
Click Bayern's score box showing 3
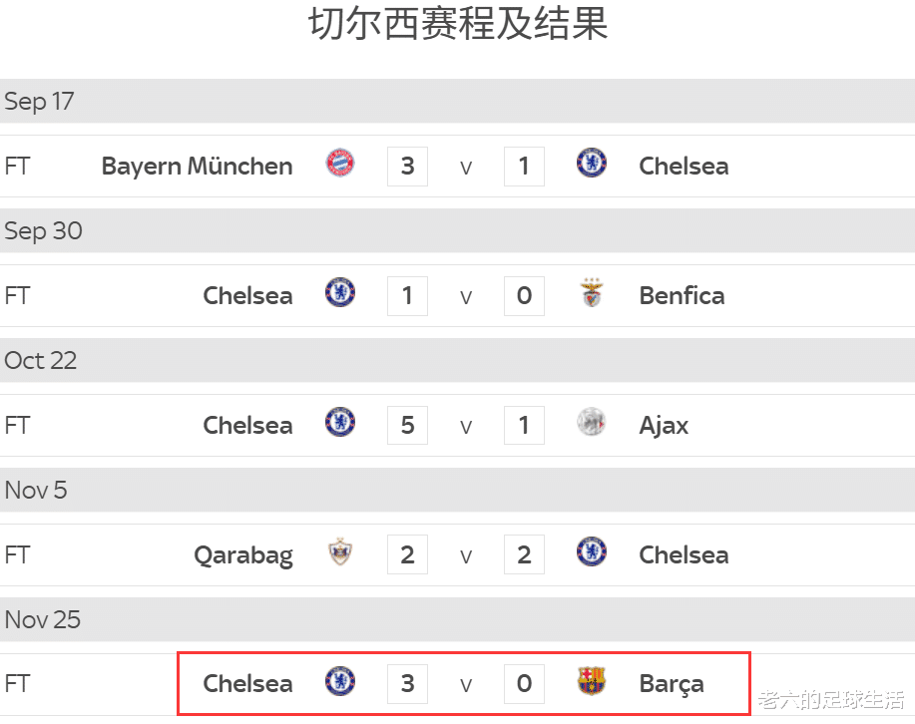[407, 166]
